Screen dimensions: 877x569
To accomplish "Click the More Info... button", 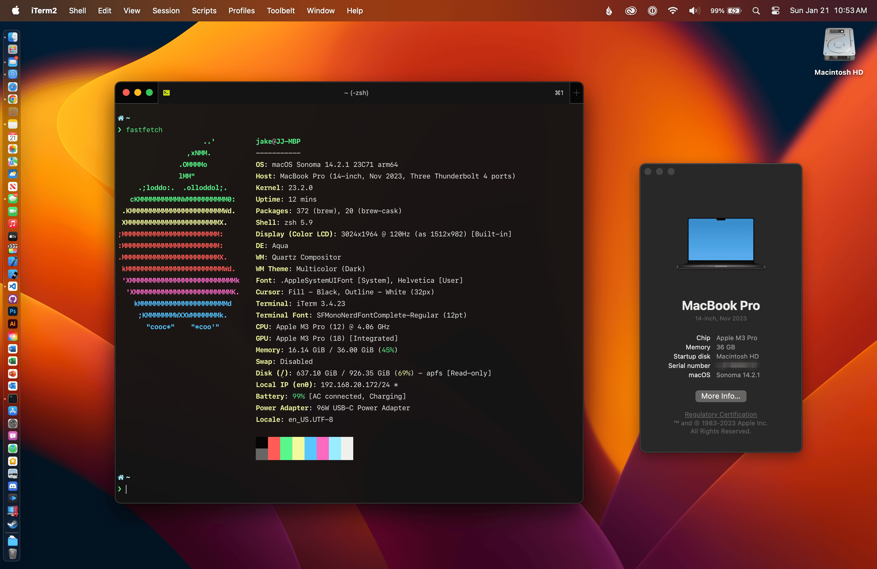I will click(720, 396).
